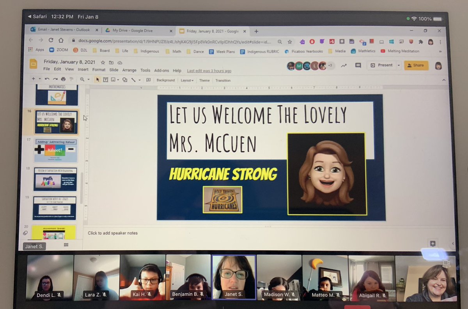
Task: Print the presentation with the printer icon
Action: [x=63, y=79]
